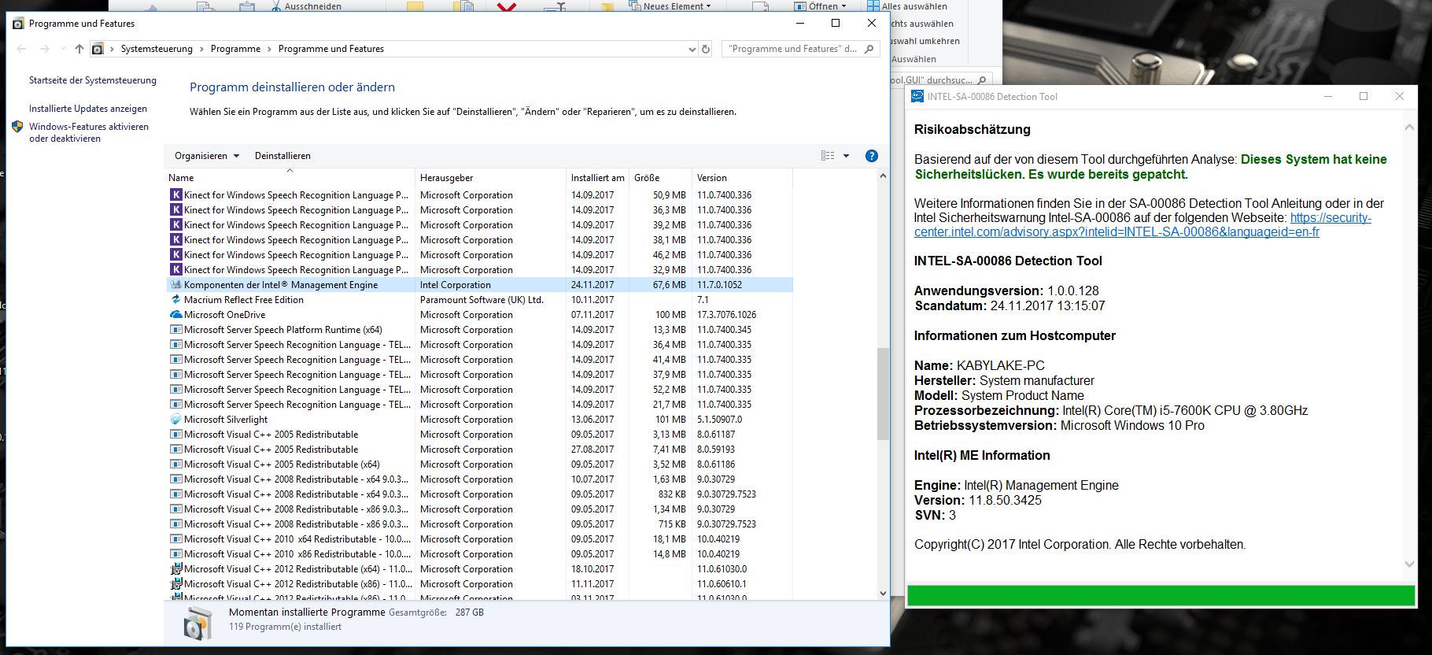The height and width of the screenshot is (655, 1432).
Task: Expand the view options dropdown arrow
Action: [847, 156]
